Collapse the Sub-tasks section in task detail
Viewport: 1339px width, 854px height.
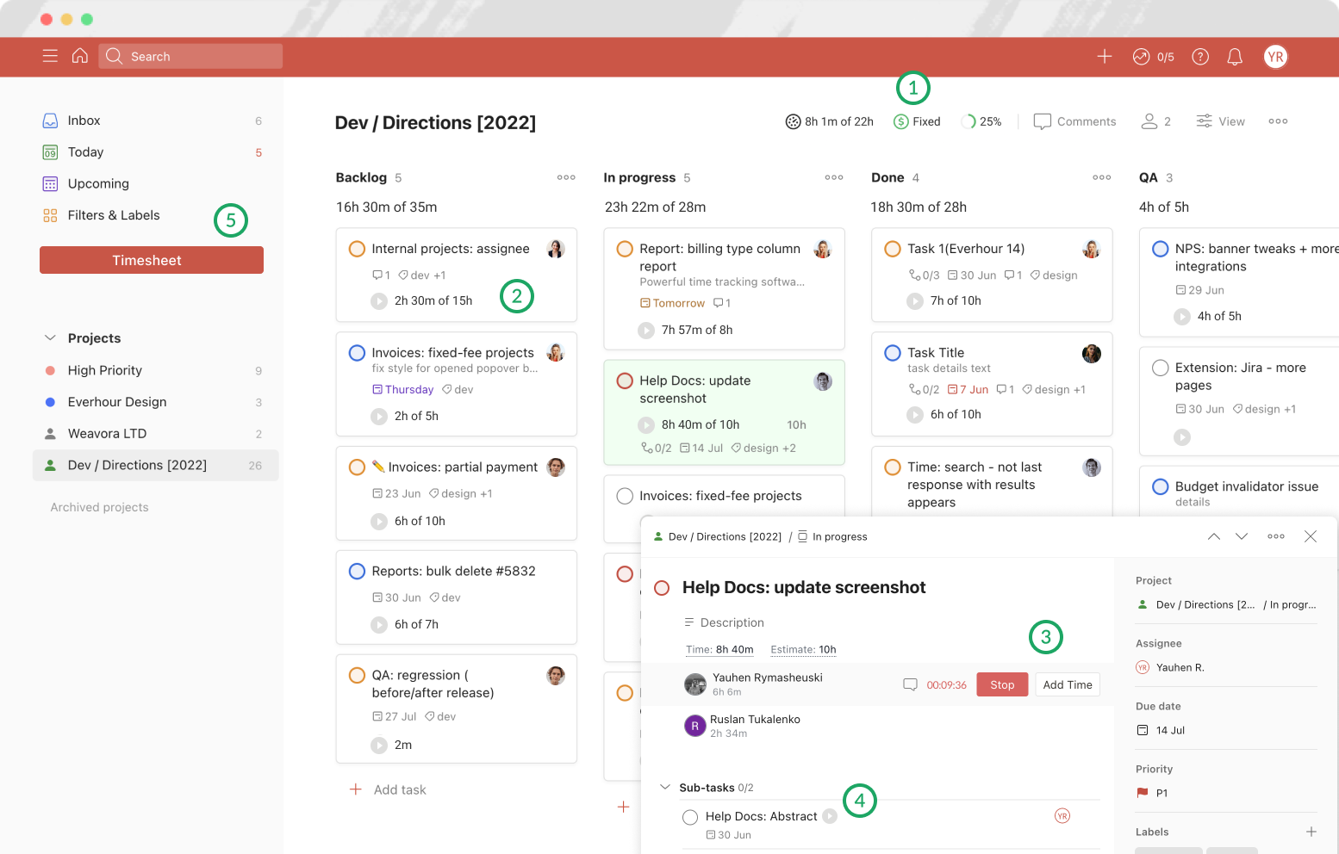(x=664, y=786)
